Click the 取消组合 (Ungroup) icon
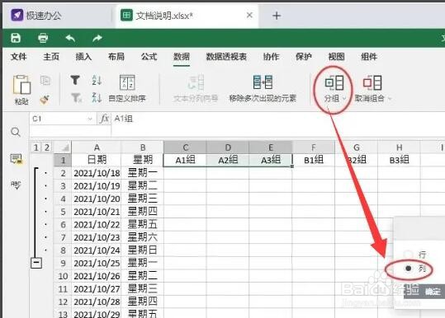 click(x=372, y=82)
